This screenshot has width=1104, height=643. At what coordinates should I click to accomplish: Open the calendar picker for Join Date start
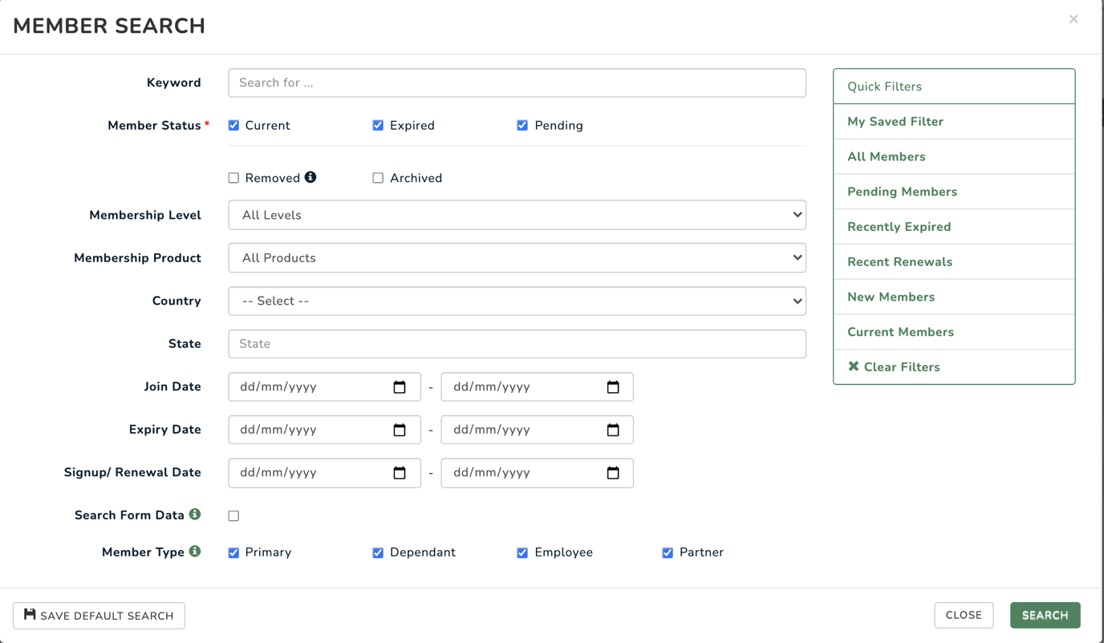tap(400, 386)
